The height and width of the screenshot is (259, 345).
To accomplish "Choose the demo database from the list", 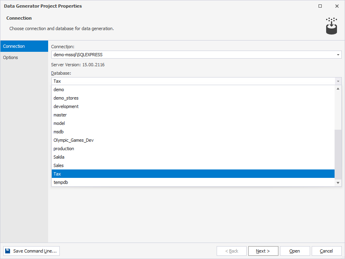I will click(x=193, y=90).
